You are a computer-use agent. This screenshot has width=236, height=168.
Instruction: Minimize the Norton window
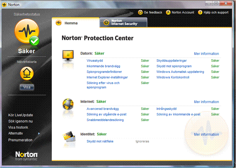[x=209, y=4]
